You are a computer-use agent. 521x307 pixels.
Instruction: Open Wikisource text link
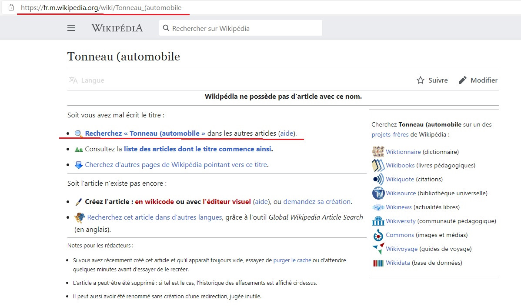coord(401,193)
